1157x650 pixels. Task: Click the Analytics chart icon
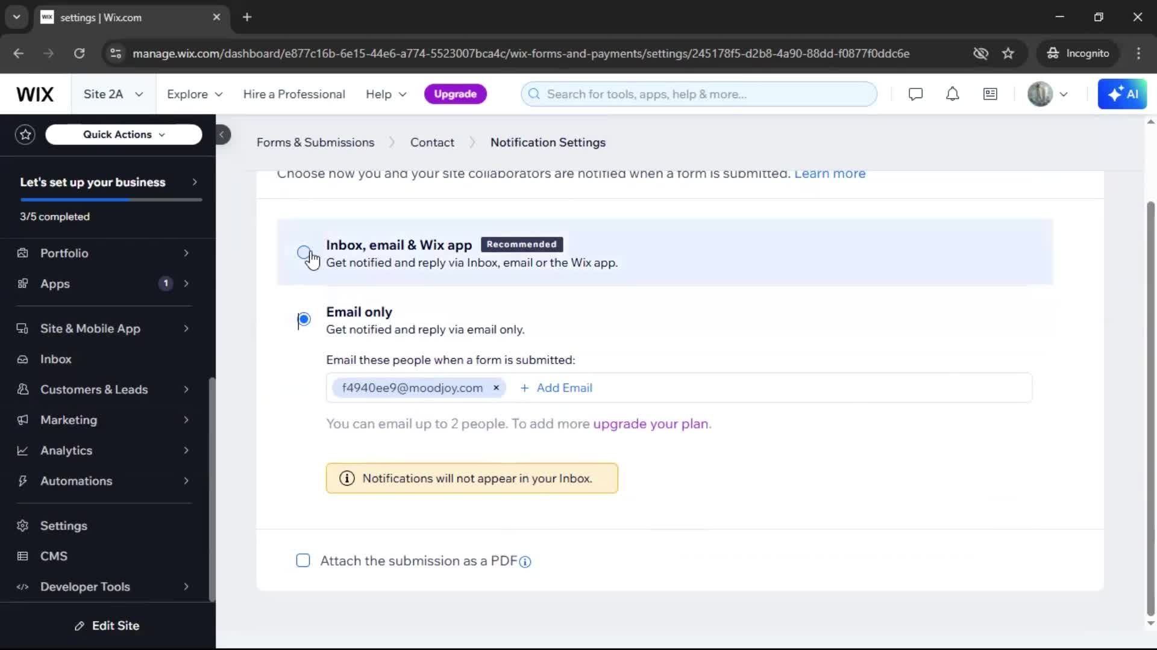23,451
